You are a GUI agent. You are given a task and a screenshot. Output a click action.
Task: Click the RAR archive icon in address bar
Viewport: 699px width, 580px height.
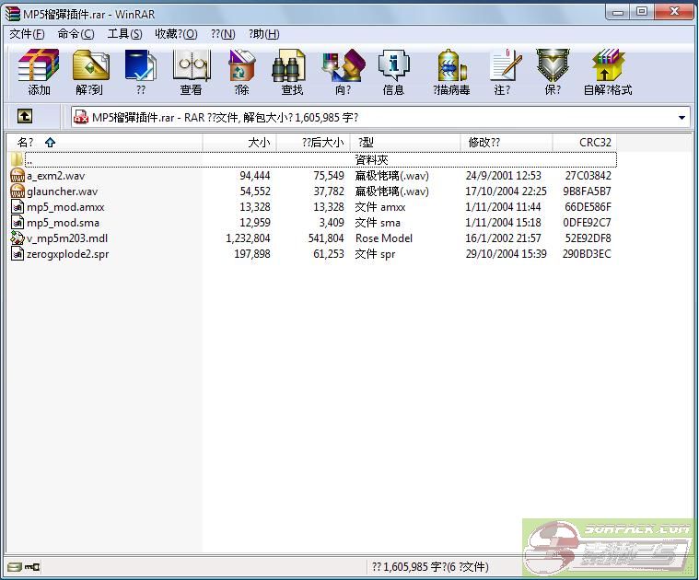tap(81, 117)
